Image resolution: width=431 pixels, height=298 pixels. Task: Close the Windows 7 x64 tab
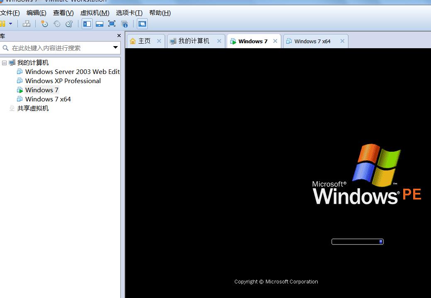[342, 41]
